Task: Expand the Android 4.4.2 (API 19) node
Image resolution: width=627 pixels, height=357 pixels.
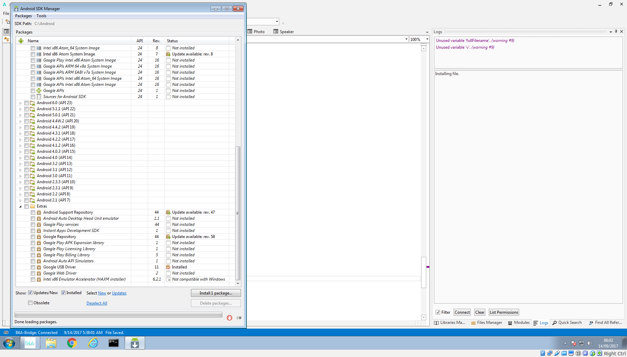Action: tap(20, 127)
